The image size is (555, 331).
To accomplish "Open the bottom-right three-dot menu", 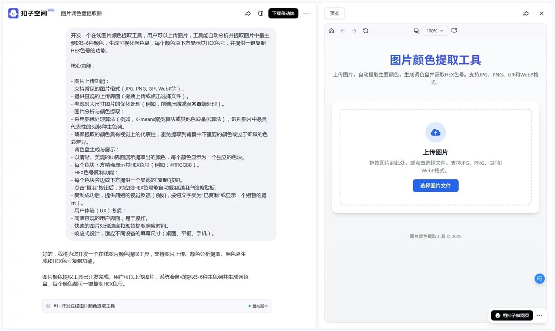I will coord(540,315).
